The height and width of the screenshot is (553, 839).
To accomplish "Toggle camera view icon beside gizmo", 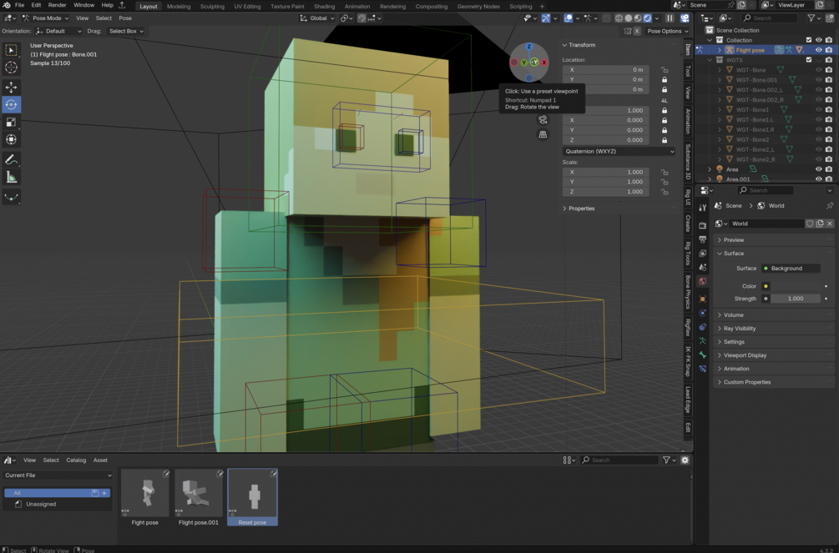I will pos(543,120).
